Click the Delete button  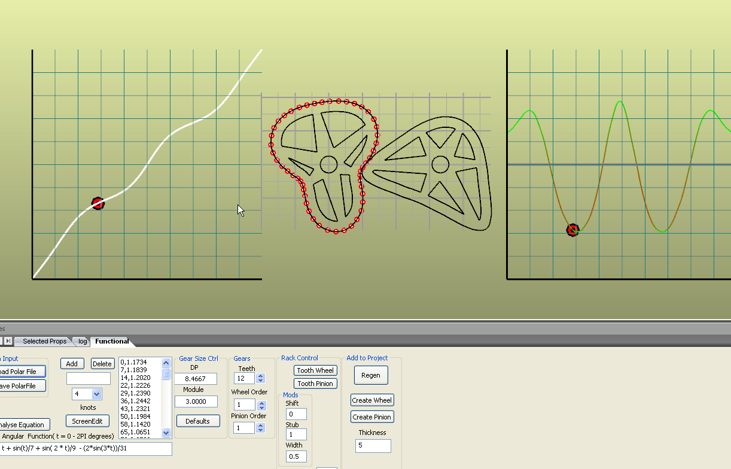102,363
